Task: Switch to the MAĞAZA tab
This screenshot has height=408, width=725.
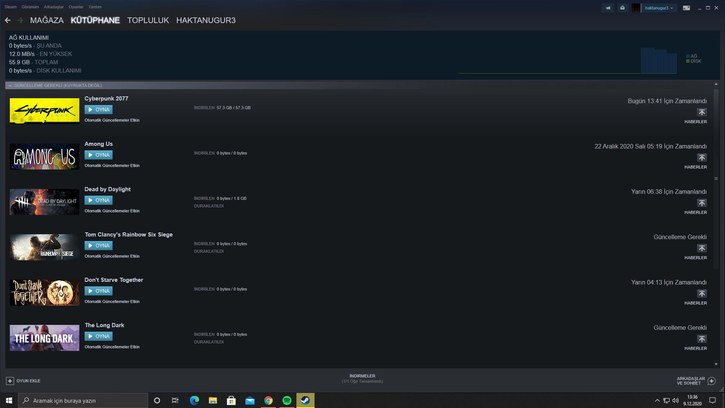Action: (x=47, y=20)
